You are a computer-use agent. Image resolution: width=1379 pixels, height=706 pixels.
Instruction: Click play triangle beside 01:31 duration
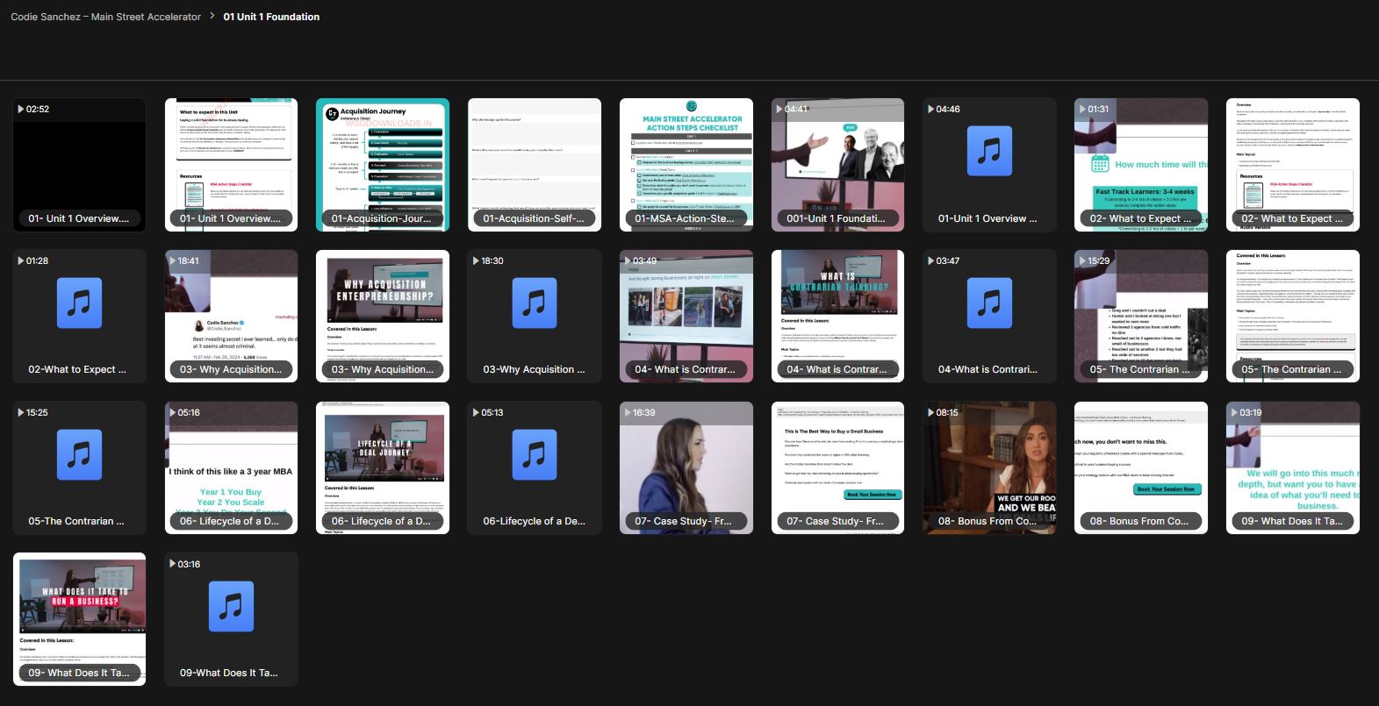[1082, 110]
